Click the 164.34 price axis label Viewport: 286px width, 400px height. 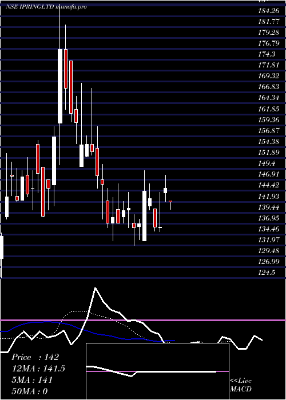[269, 98]
